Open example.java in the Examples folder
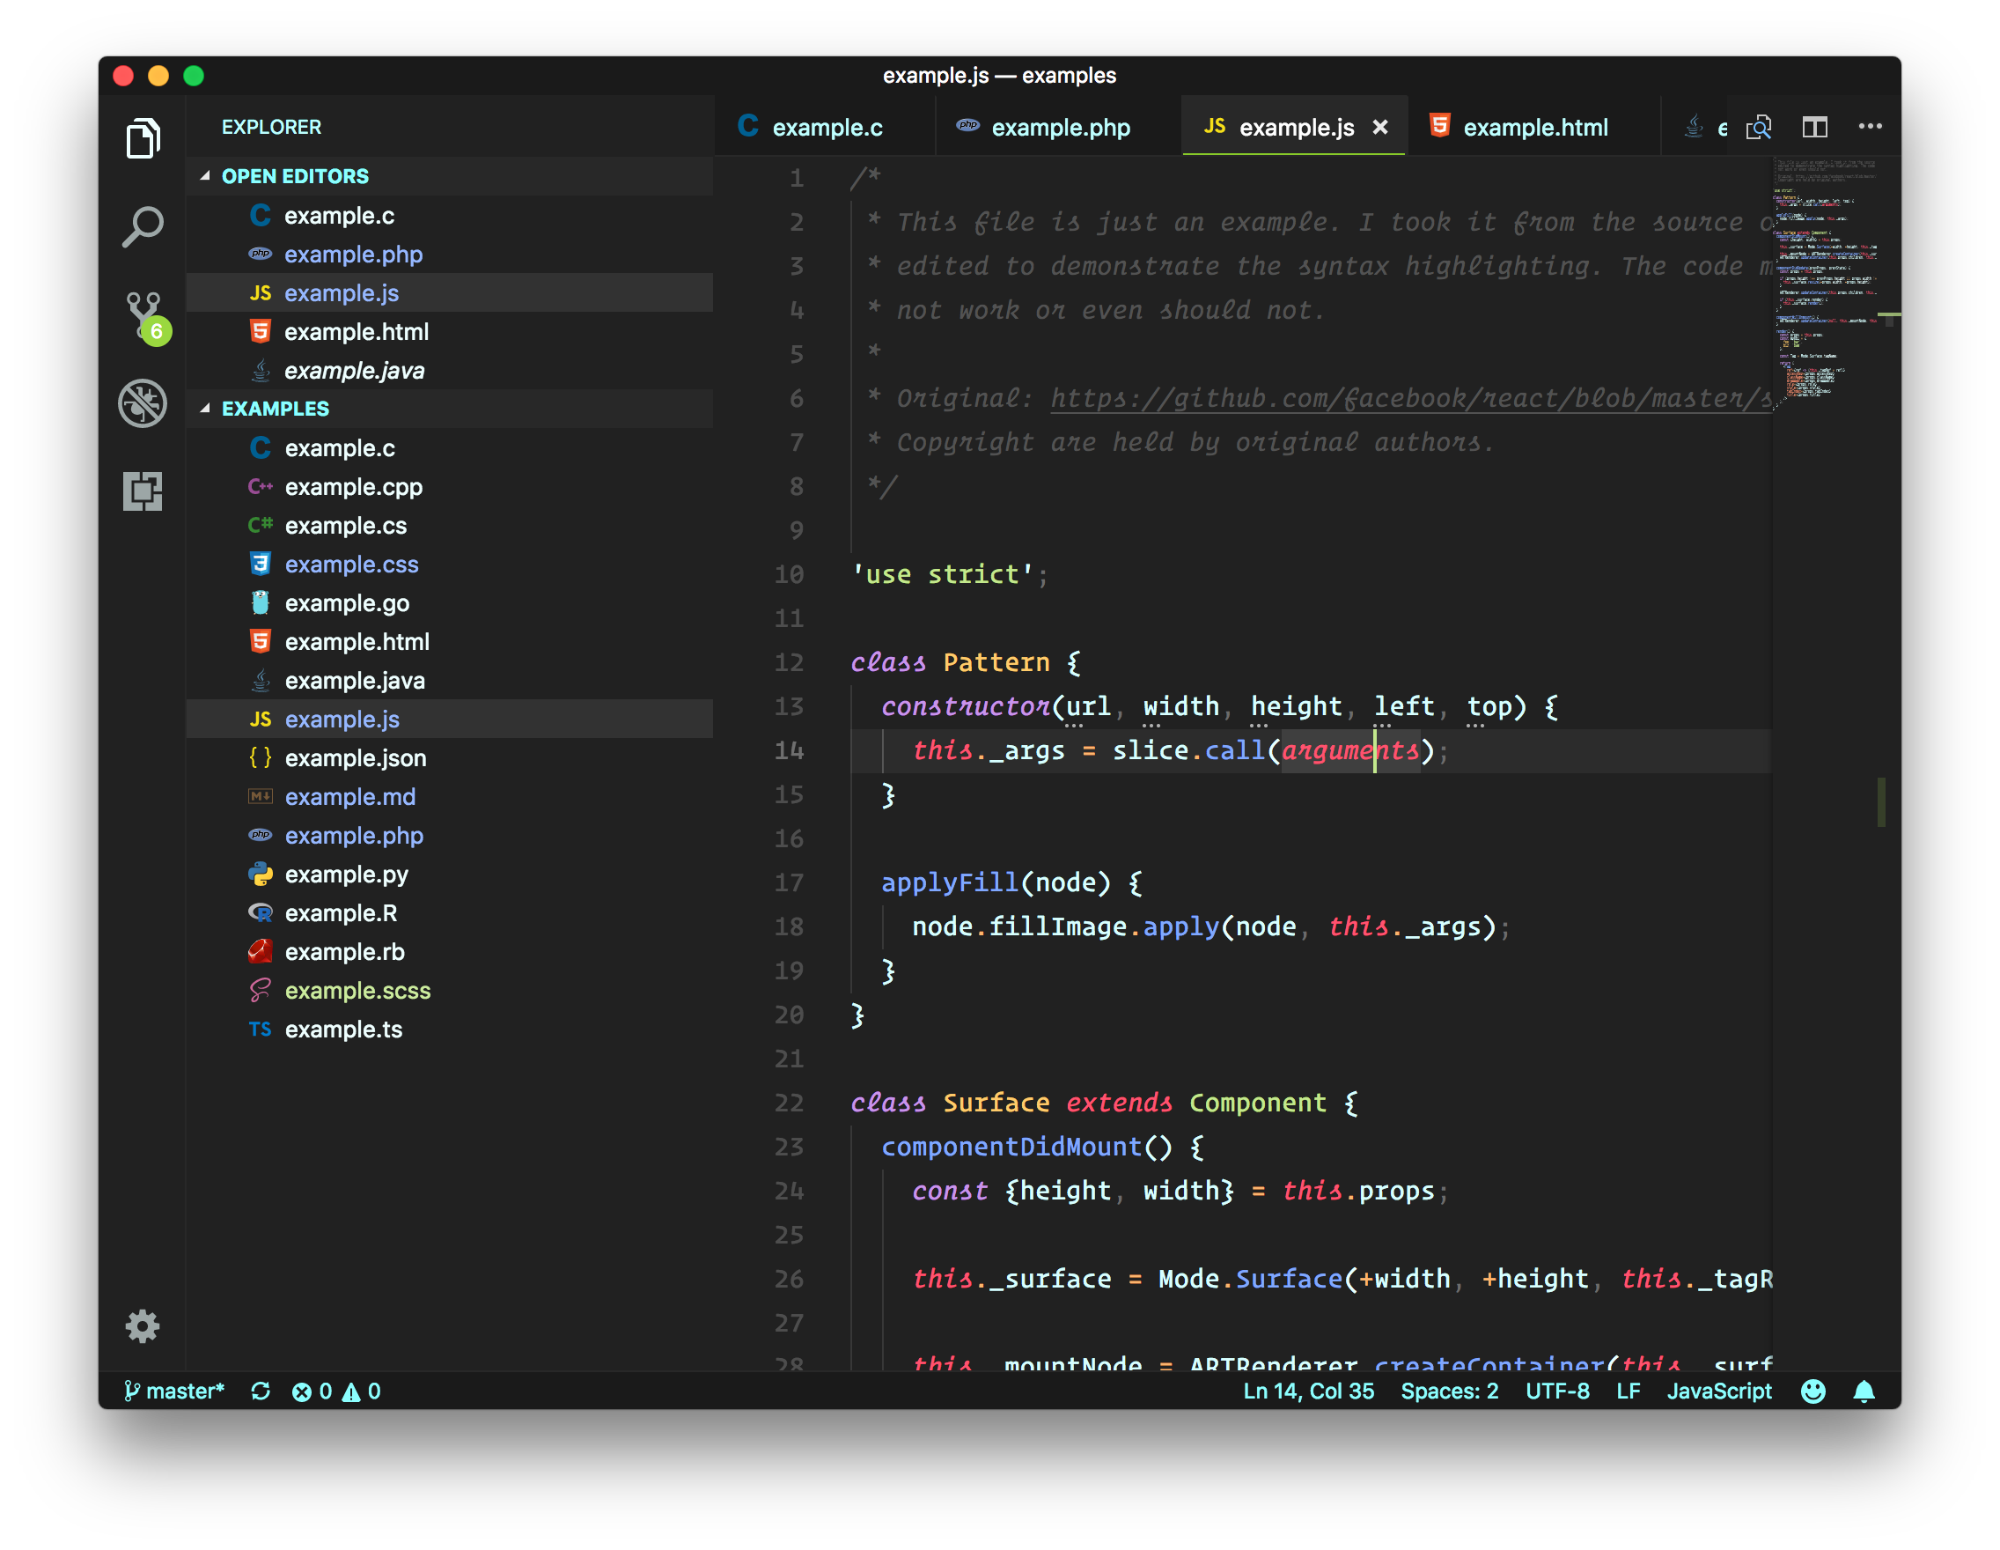This screenshot has height=1550, width=2000. 449,681
